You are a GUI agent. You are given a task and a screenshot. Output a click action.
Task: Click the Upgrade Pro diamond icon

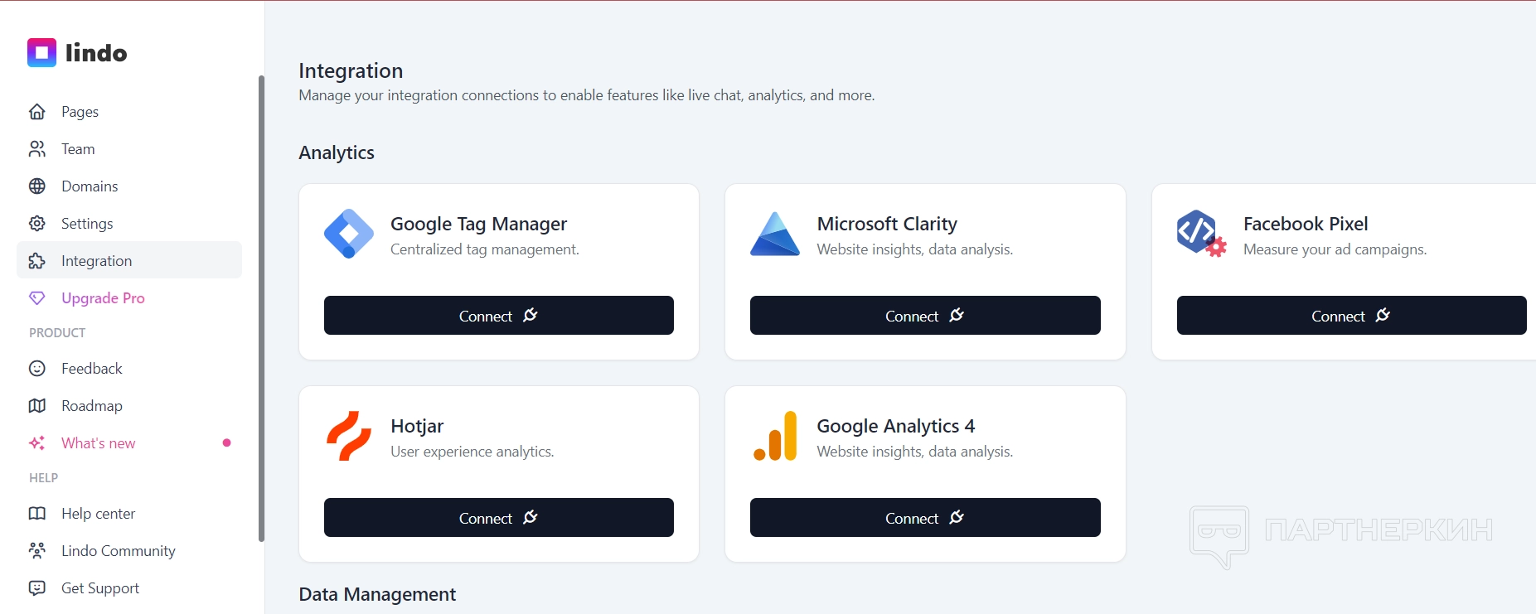pyautogui.click(x=37, y=298)
